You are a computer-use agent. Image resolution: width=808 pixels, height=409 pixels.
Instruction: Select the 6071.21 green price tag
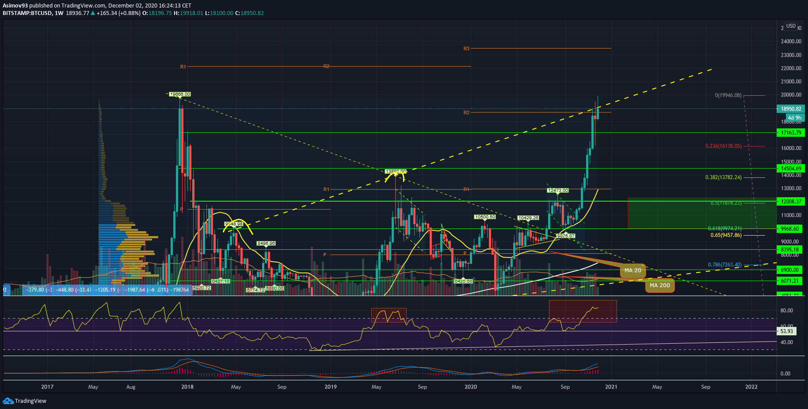790,281
